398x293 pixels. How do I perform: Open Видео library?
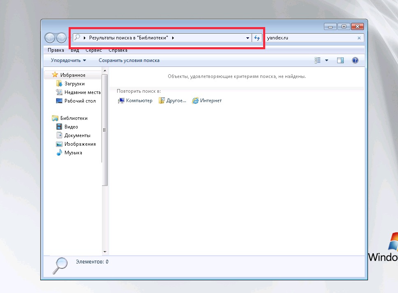tap(71, 127)
